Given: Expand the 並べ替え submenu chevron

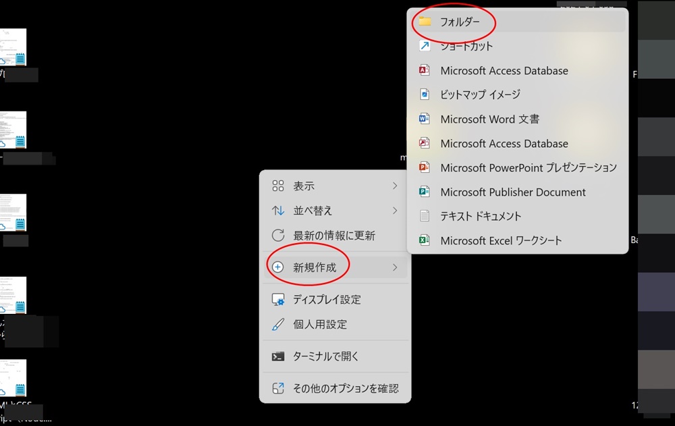Looking at the screenshot, I should tap(395, 211).
